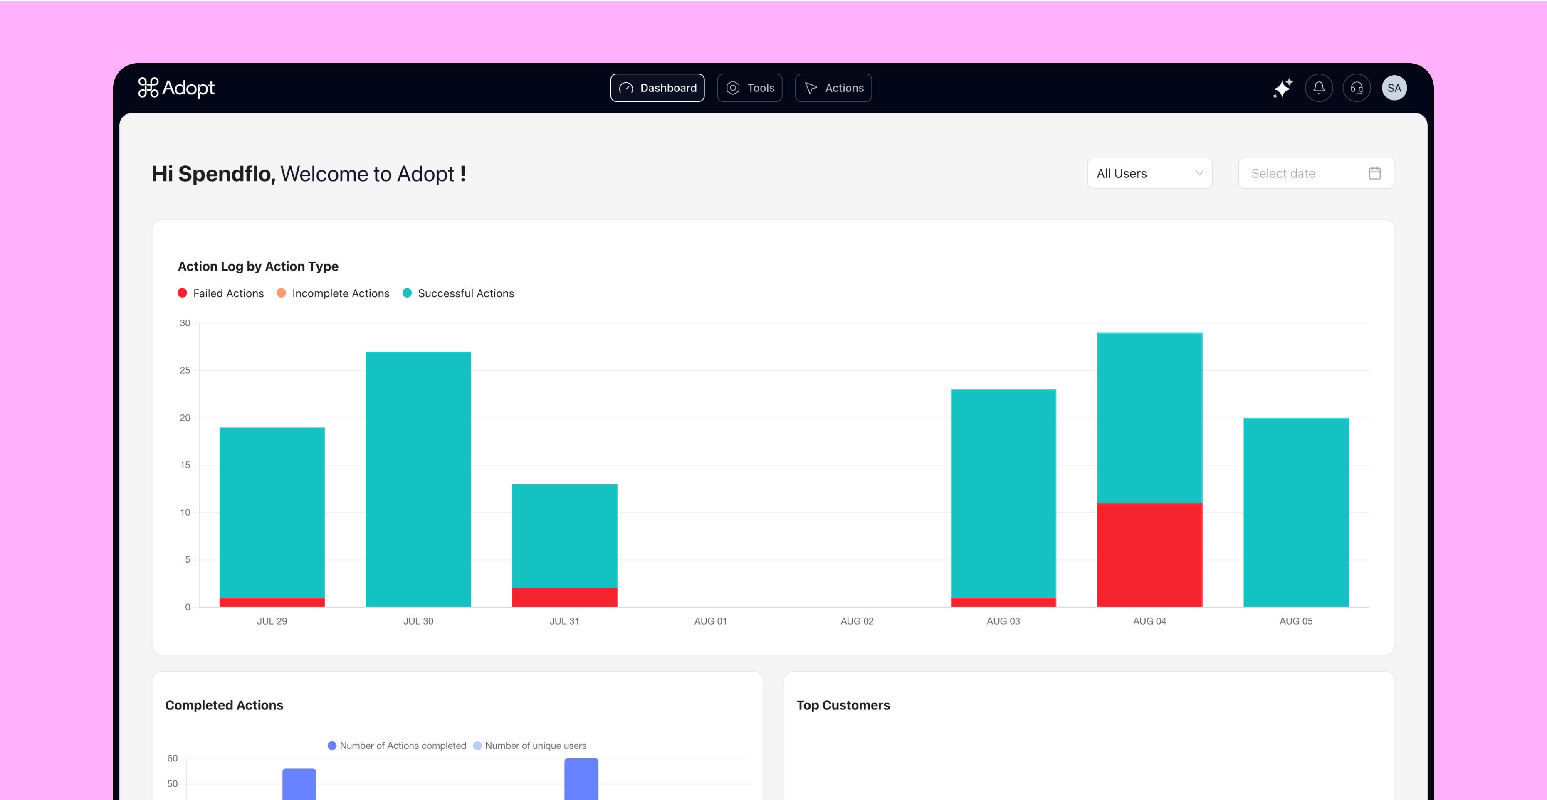This screenshot has height=800, width=1547.
Task: Open the calendar icon in date picker
Action: [x=1375, y=173]
